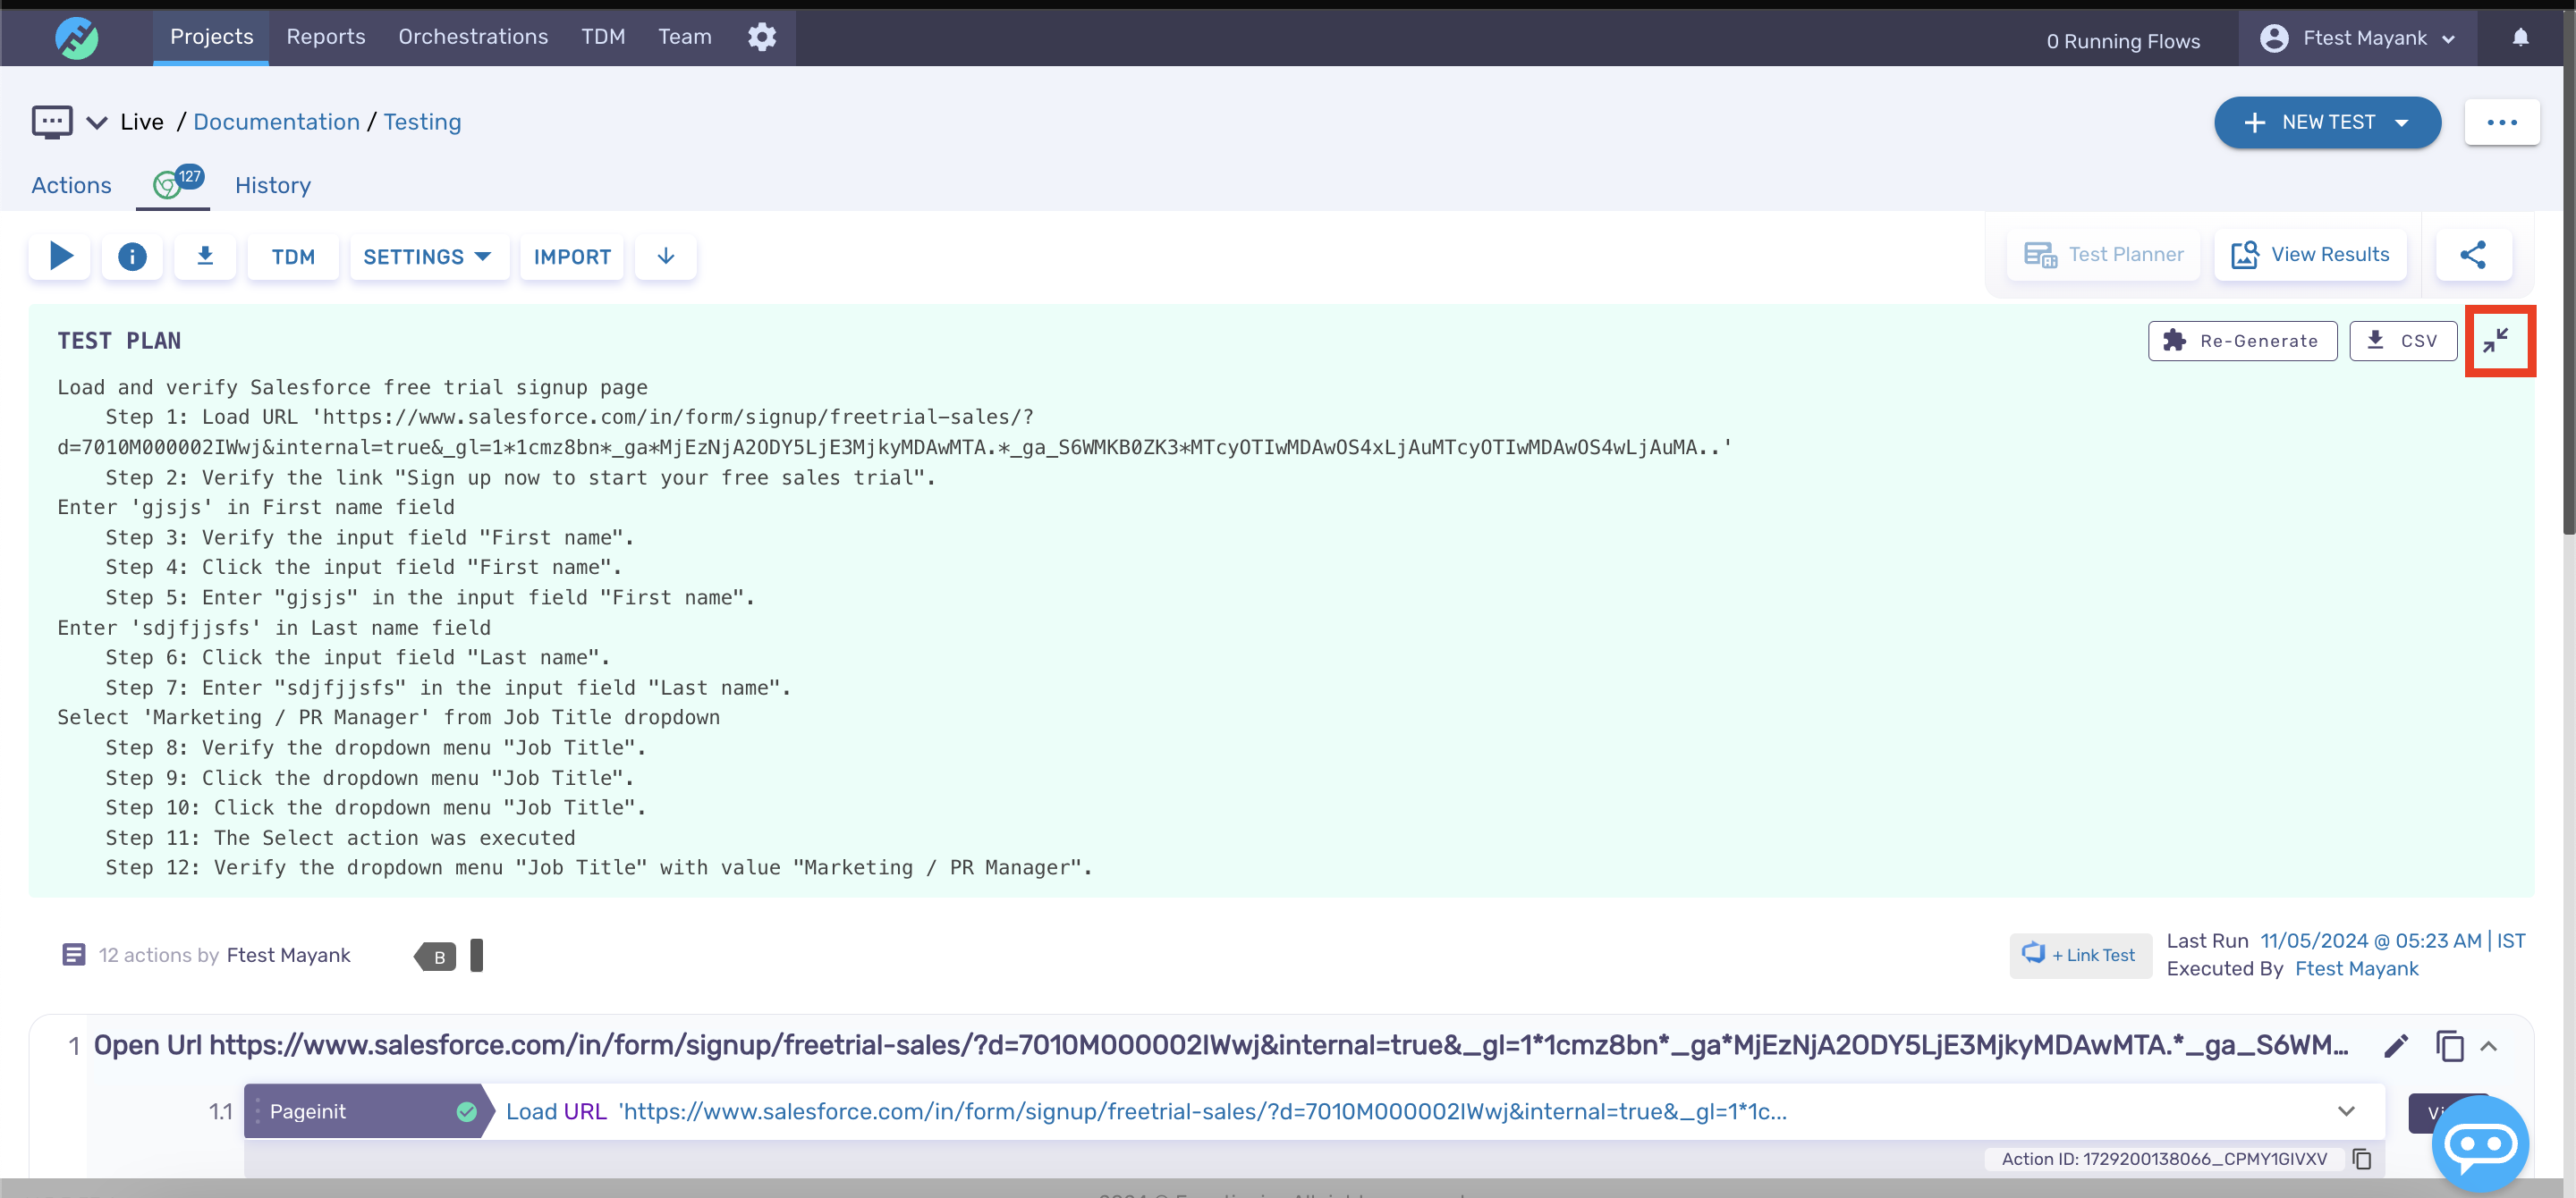The width and height of the screenshot is (2576, 1198).
Task: Click the Load URL action text
Action: [1146, 1111]
